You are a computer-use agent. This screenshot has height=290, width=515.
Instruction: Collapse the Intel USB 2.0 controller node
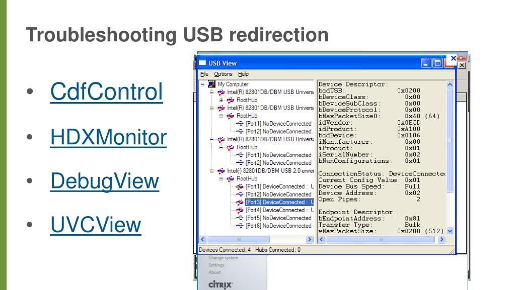coord(212,171)
